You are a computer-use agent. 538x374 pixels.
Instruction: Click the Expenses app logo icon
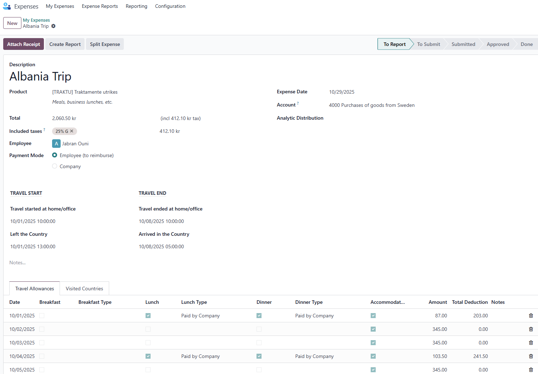[x=7, y=6]
